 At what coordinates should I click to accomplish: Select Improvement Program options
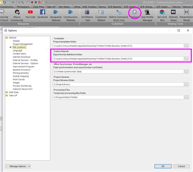click(24, 67)
